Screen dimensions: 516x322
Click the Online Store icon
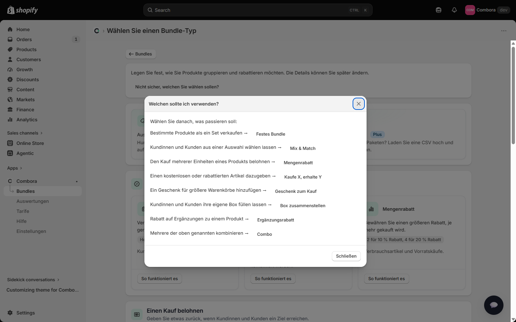pos(10,143)
